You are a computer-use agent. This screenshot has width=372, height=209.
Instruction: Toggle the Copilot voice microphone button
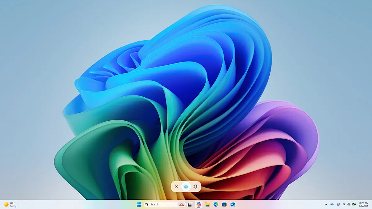tap(186, 187)
